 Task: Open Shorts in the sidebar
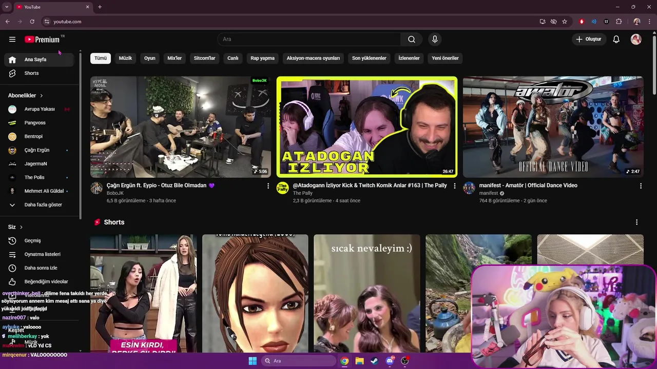[x=39, y=73]
